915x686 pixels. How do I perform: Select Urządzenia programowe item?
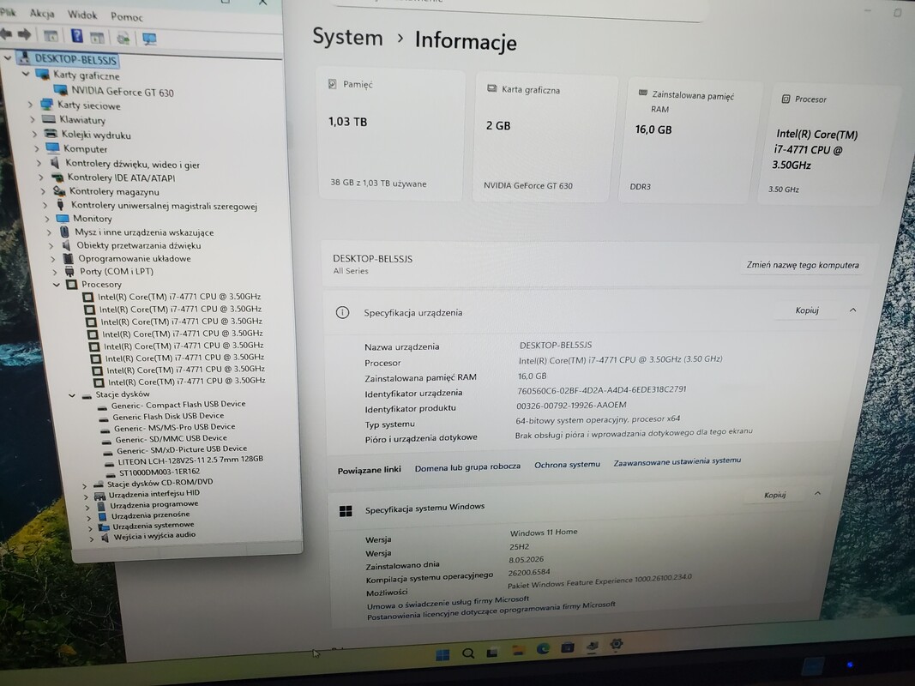click(x=154, y=504)
